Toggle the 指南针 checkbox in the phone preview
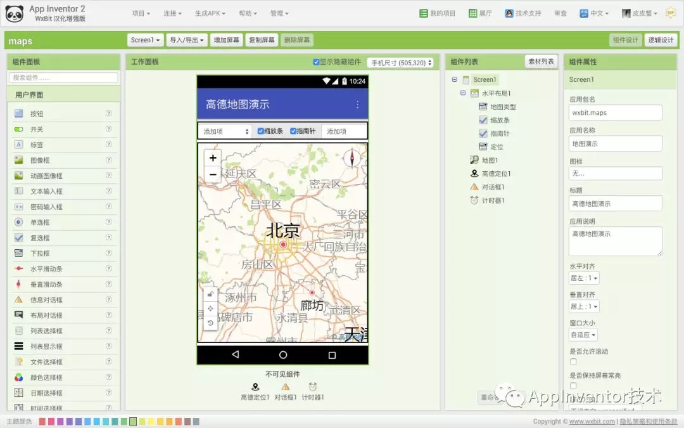 pos(293,131)
